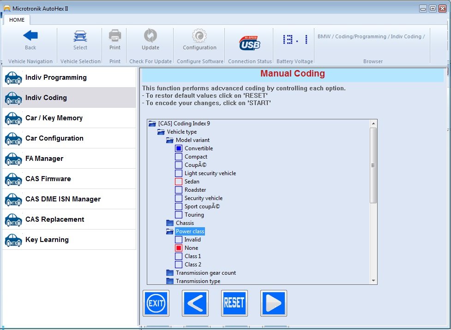Viewport: 451px width, 330px height.
Task: Check for software Update
Action: point(150,35)
